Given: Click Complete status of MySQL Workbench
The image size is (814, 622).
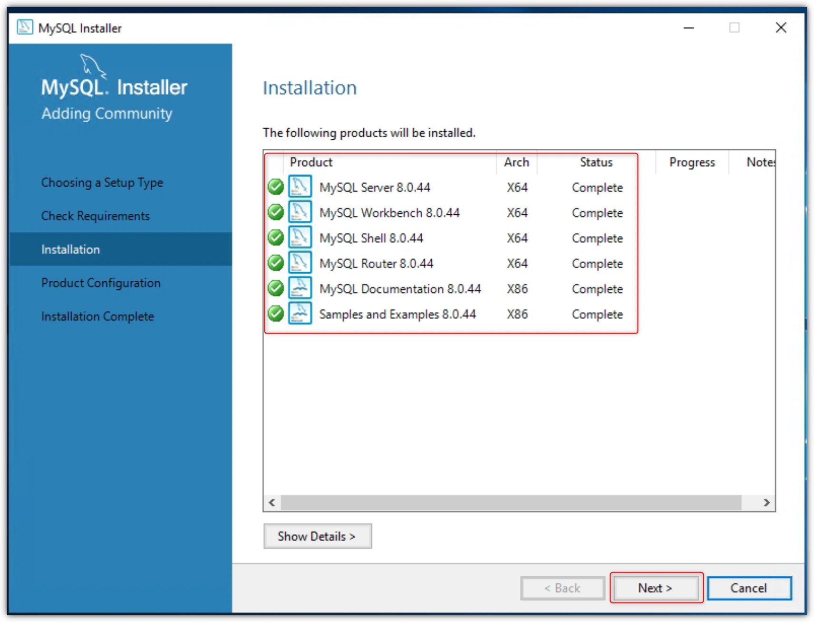Looking at the screenshot, I should [597, 213].
